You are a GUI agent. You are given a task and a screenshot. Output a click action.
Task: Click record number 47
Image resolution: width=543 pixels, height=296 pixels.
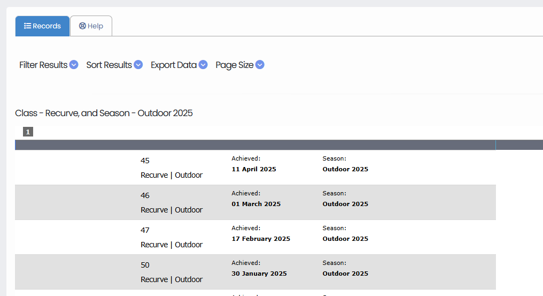tap(145, 230)
